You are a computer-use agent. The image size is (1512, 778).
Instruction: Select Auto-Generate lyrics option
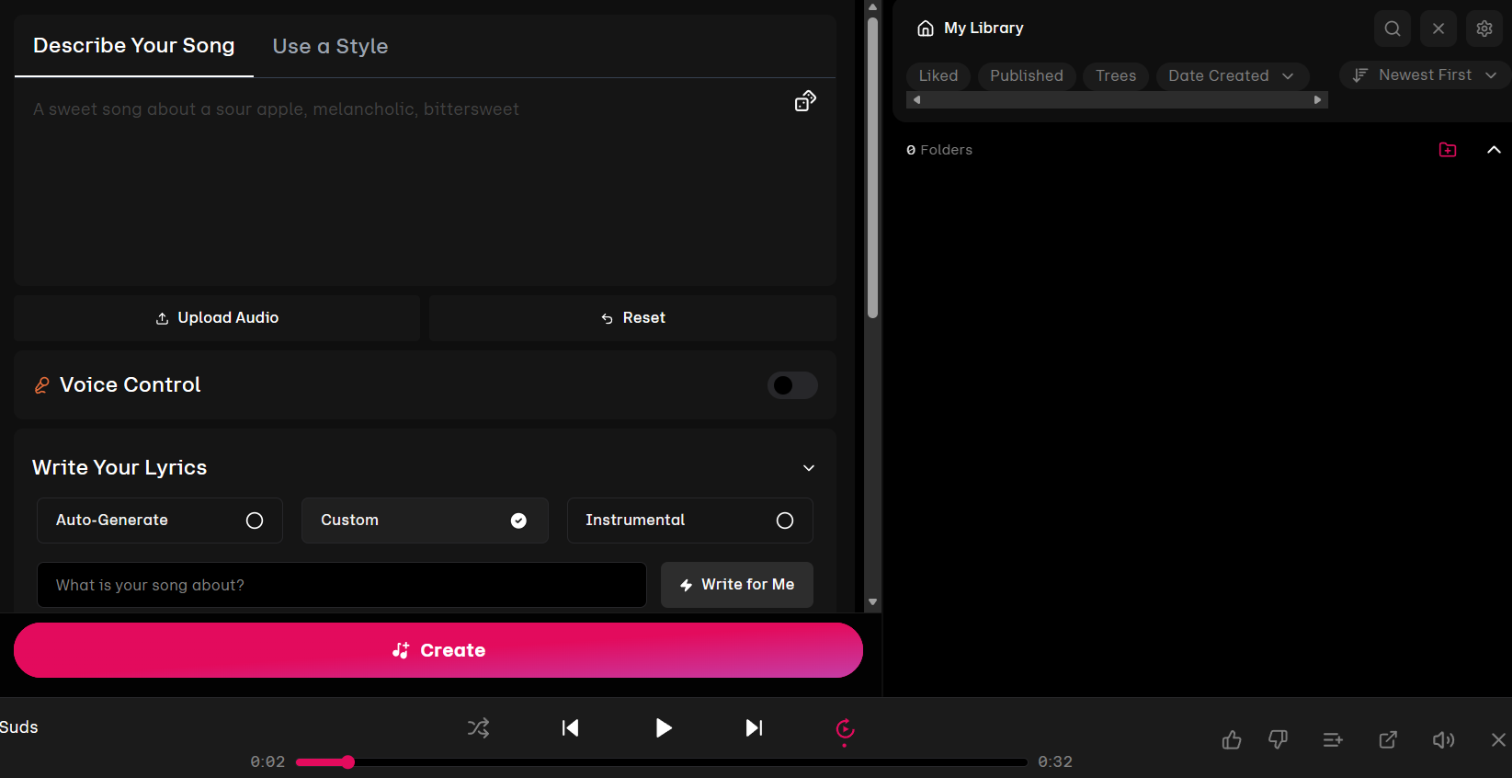[160, 521]
